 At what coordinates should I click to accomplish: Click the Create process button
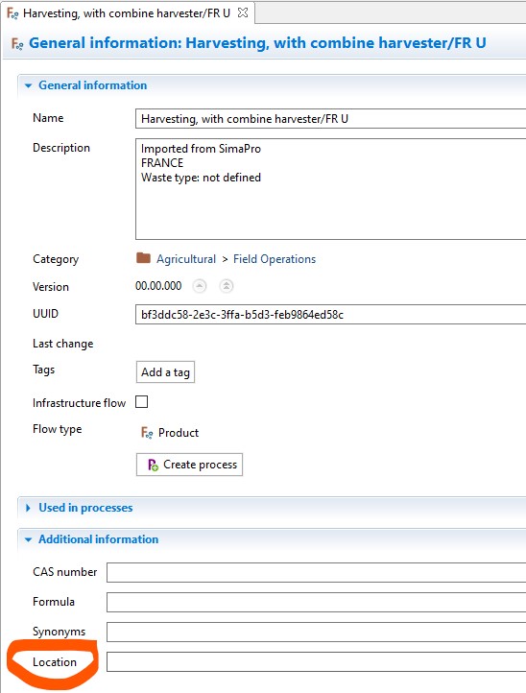click(x=189, y=465)
